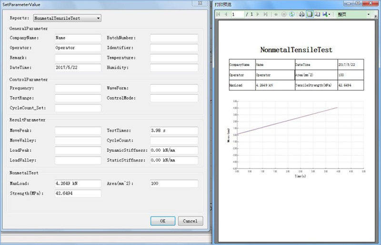Select the Frequency input field
Image resolution: width=381 pixels, height=245 pixels.
click(x=77, y=88)
